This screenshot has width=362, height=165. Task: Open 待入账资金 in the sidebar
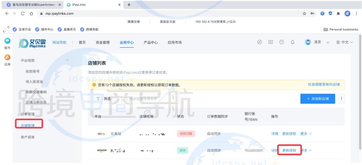(x=34, y=82)
